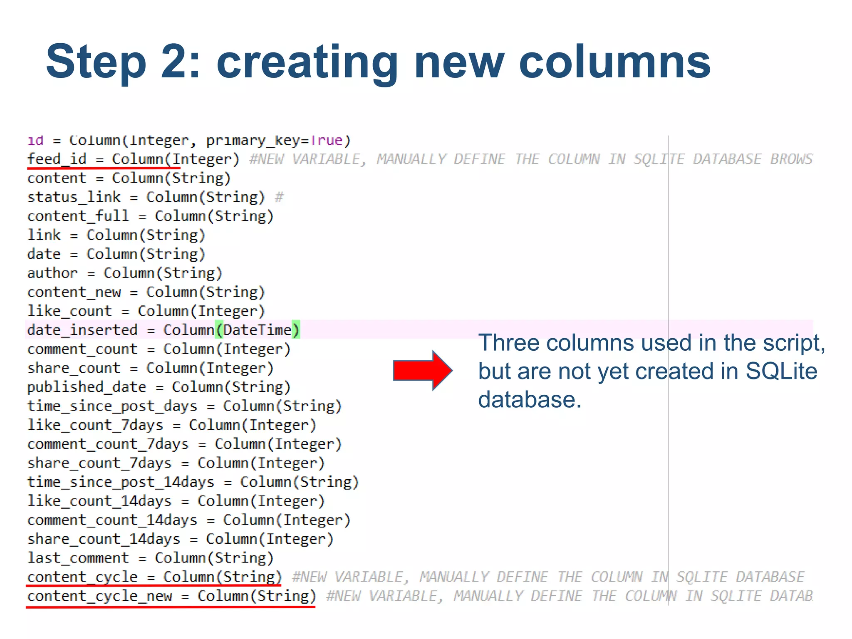Click the gray comment after content_cycle_new line

[x=570, y=596]
